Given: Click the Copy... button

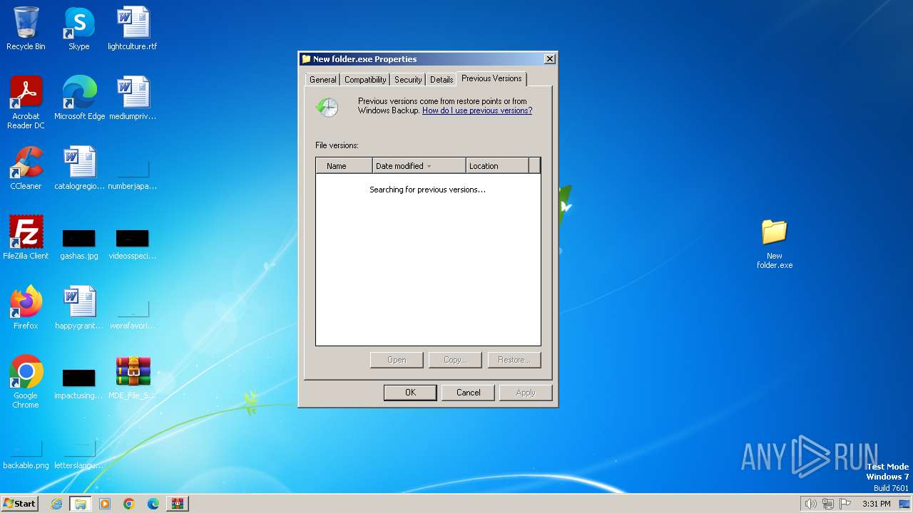Looking at the screenshot, I should pos(455,360).
